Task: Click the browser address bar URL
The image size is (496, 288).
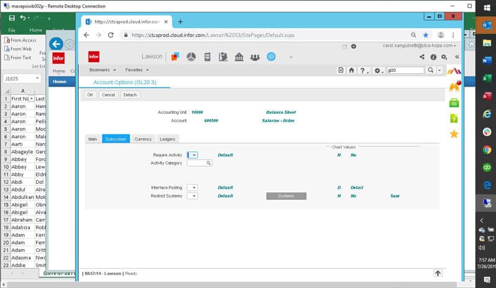Action: [213, 35]
